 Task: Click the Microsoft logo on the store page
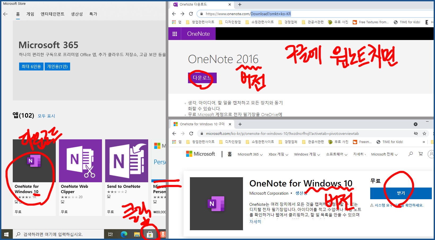coord(201,154)
